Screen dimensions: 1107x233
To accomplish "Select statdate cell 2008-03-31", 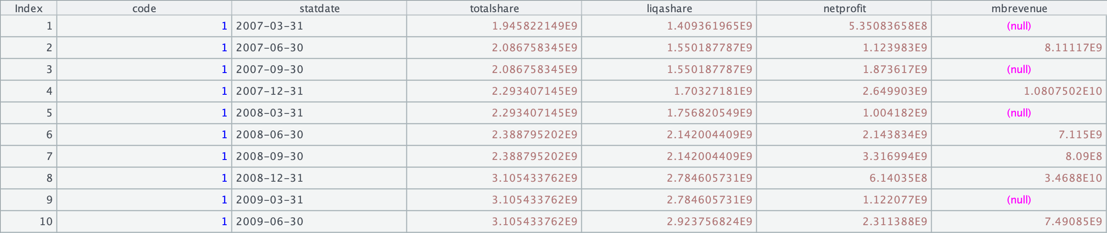I will pos(319,113).
